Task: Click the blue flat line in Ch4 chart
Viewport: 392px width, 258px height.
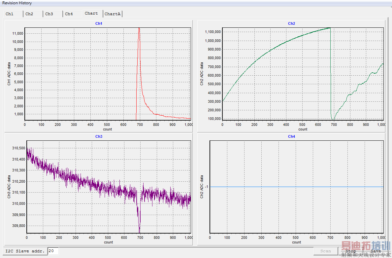Action: [297, 187]
